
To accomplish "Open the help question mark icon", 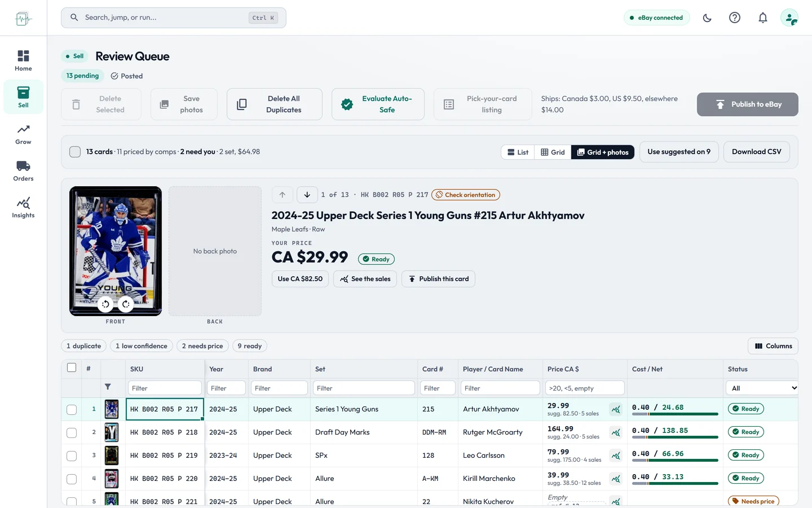I will tap(735, 17).
